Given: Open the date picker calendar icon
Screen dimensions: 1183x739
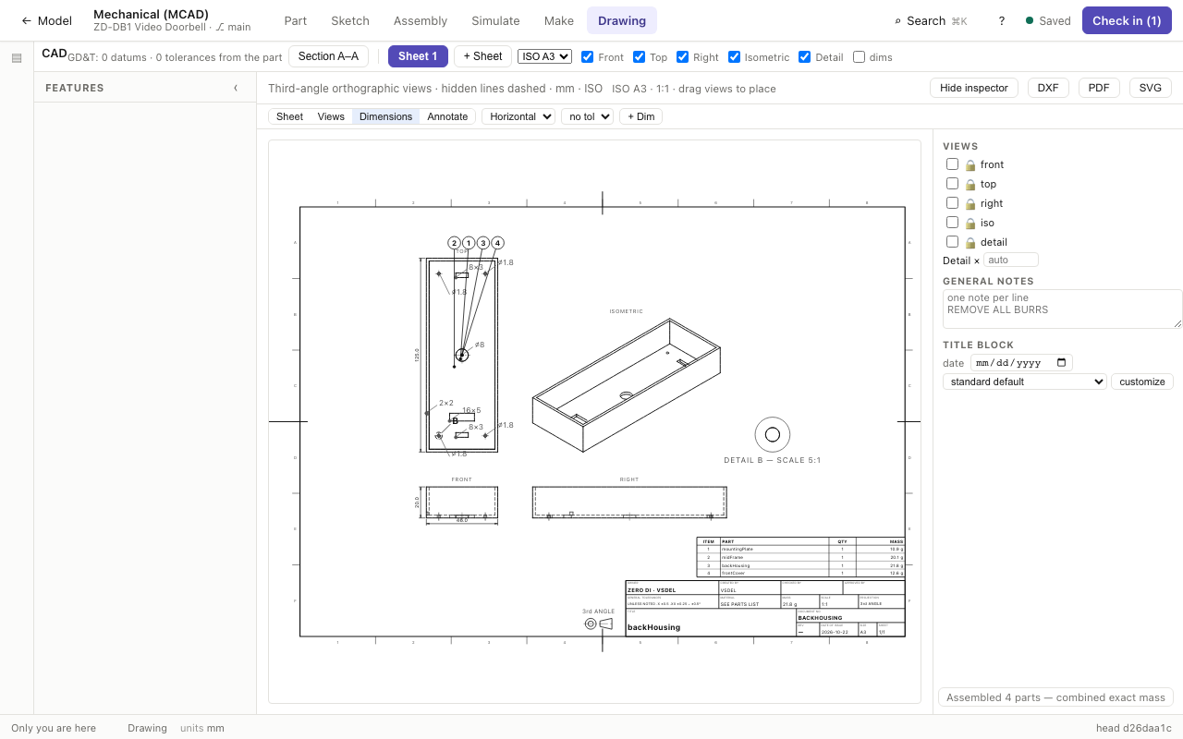Looking at the screenshot, I should point(1062,363).
